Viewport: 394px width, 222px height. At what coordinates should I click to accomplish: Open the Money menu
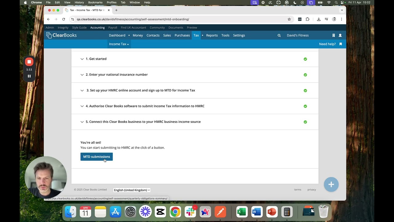tap(138, 35)
